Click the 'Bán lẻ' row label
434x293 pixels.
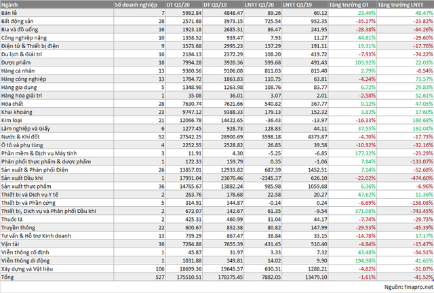pyautogui.click(x=10, y=13)
